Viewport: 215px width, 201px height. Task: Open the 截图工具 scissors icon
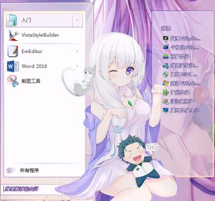[13, 81]
